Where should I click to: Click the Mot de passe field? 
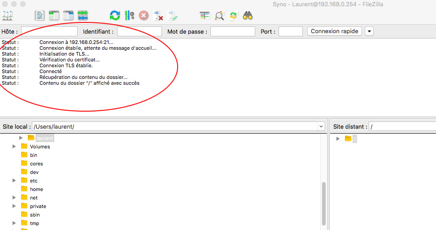(232, 31)
